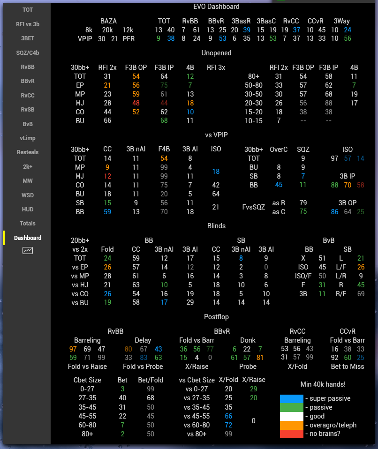Click vs 60-80 X/Fold value 72
Image resolution: width=378 pixels, height=449 pixels.
(228, 425)
